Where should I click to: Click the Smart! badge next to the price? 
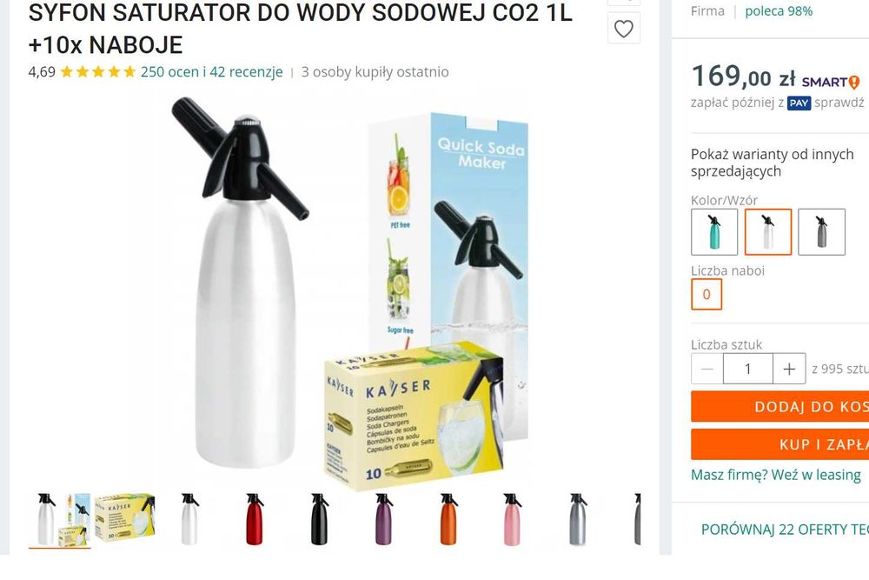coord(831,82)
